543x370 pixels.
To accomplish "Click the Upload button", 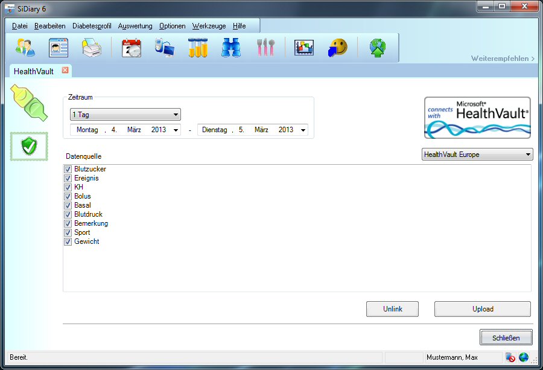I will 483,308.
